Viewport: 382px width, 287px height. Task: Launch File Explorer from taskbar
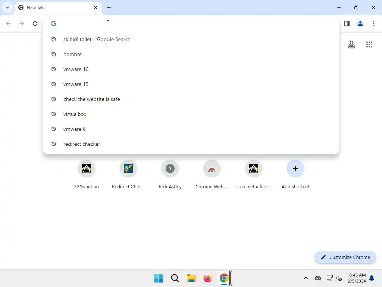(x=191, y=278)
